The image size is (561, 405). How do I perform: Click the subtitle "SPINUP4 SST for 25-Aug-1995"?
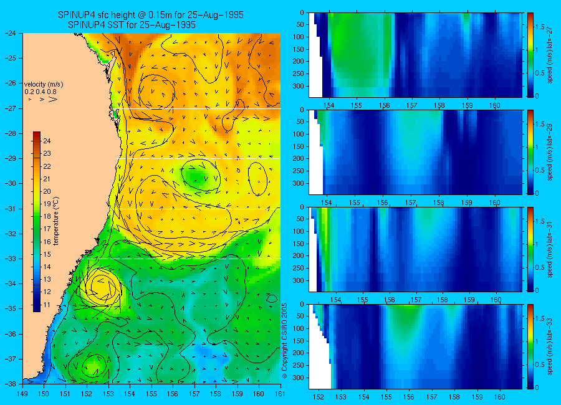point(132,25)
